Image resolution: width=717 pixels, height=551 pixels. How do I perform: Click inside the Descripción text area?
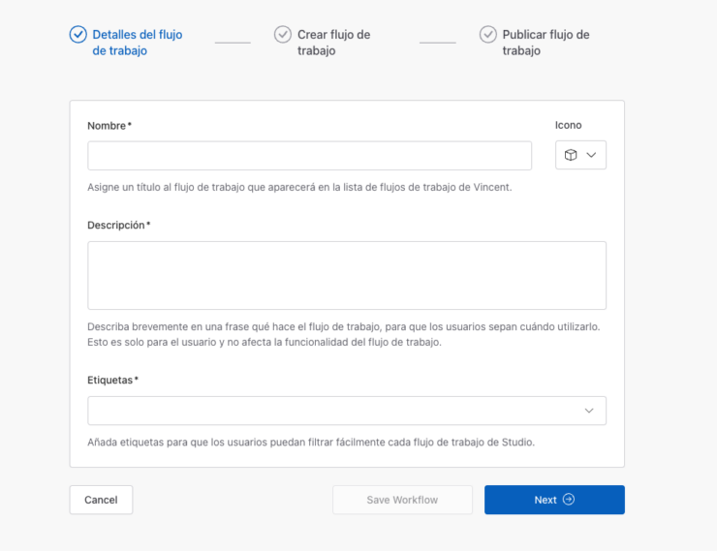pos(346,275)
